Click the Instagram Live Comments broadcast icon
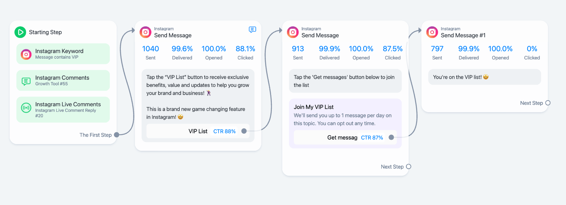This screenshot has width=566, height=205. coord(26,108)
